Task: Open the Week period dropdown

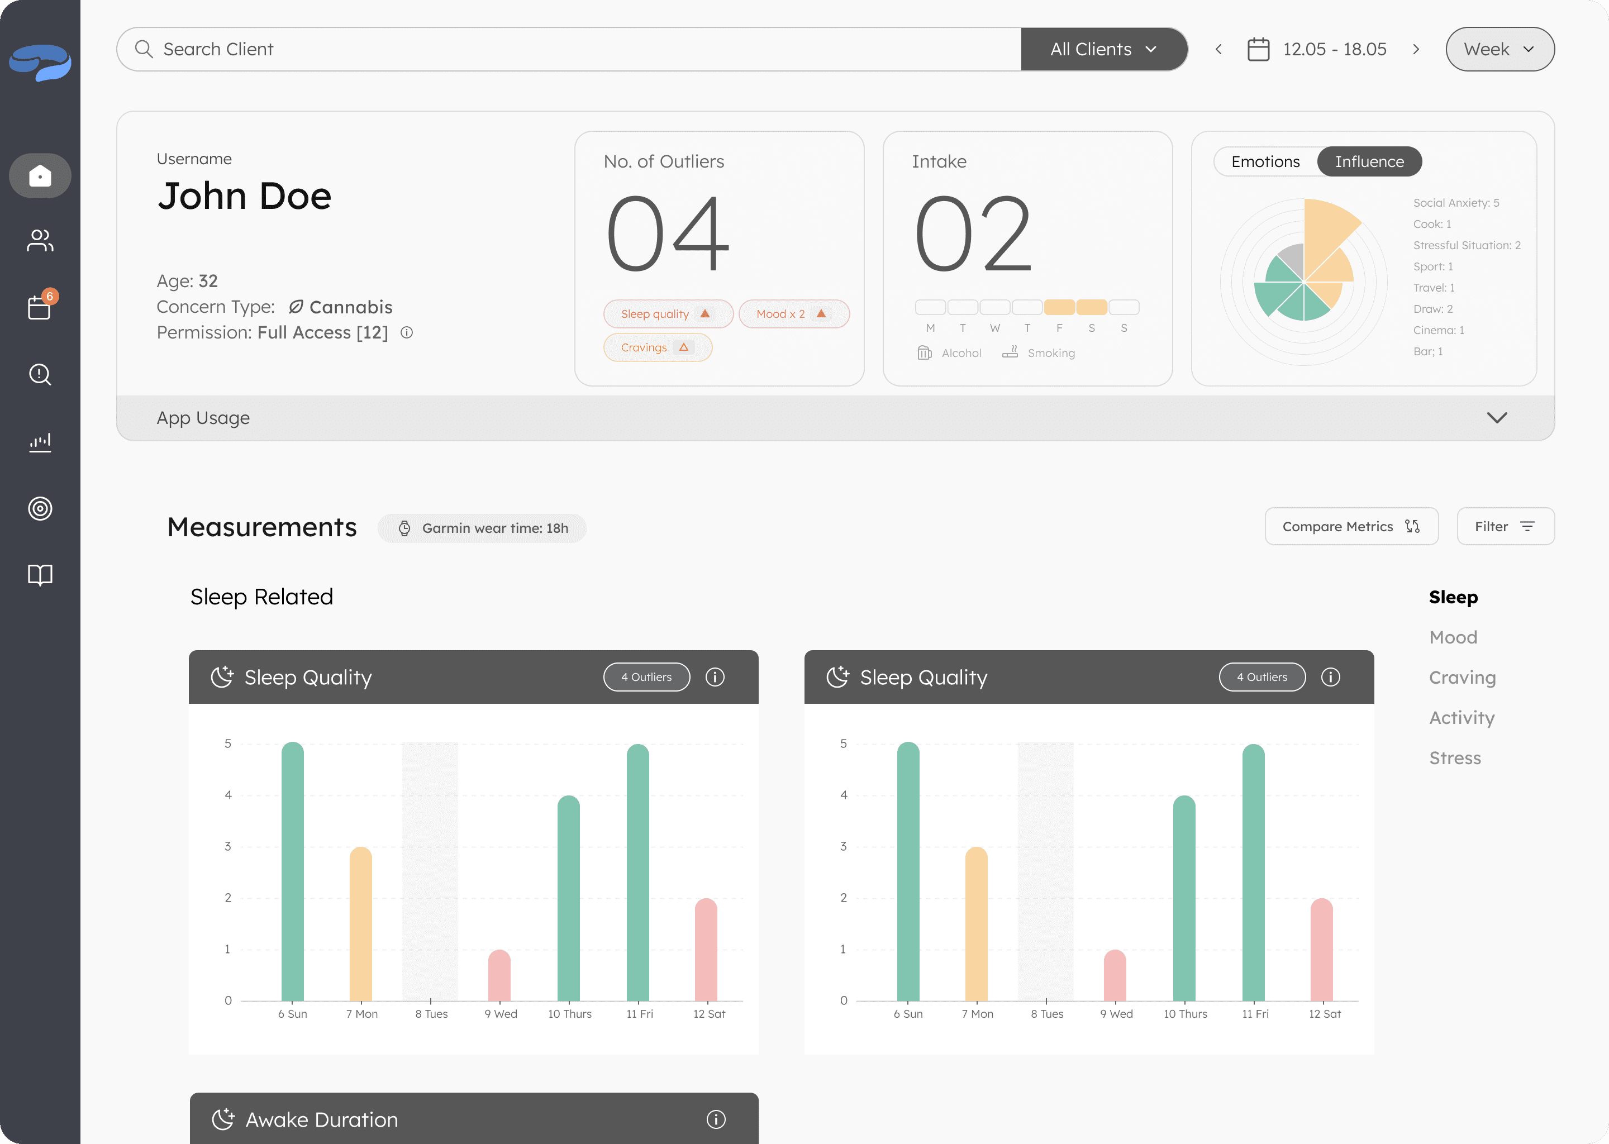Action: coord(1499,49)
